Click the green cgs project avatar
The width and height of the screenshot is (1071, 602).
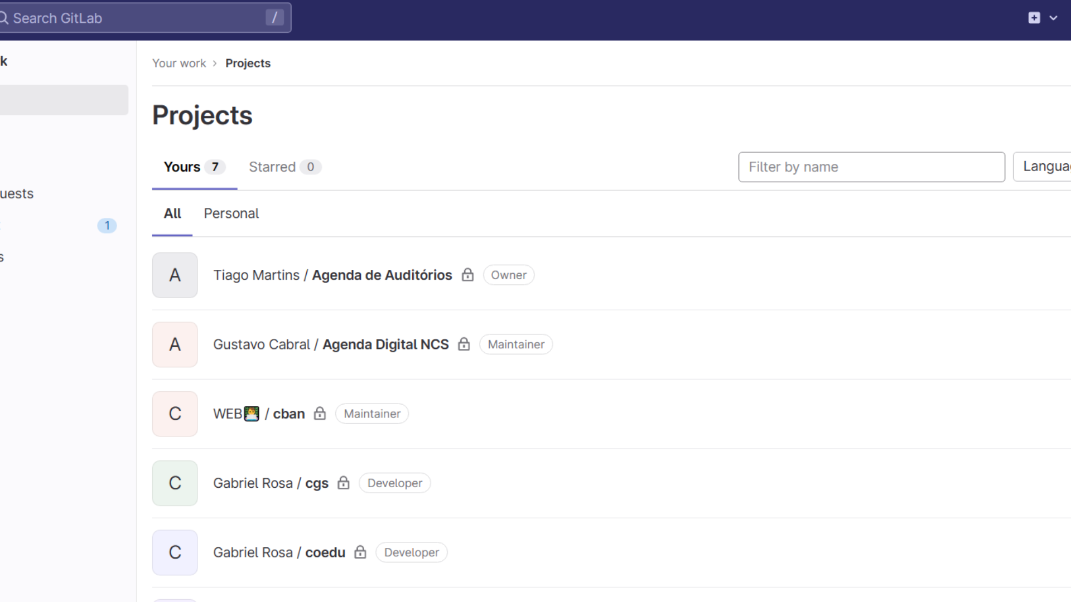(175, 483)
